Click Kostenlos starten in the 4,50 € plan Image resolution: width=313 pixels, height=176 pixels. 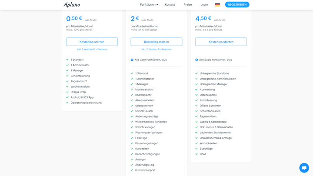pyautogui.click(x=221, y=42)
